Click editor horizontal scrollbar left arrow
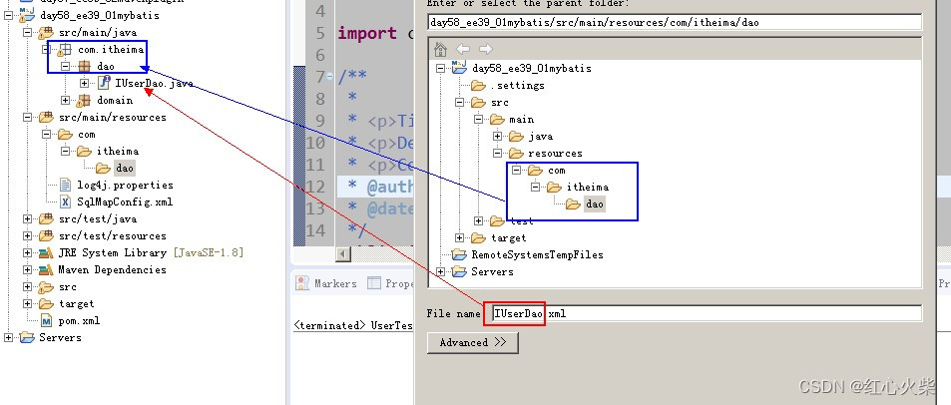Viewport: 951px width, 405px height. click(x=343, y=254)
